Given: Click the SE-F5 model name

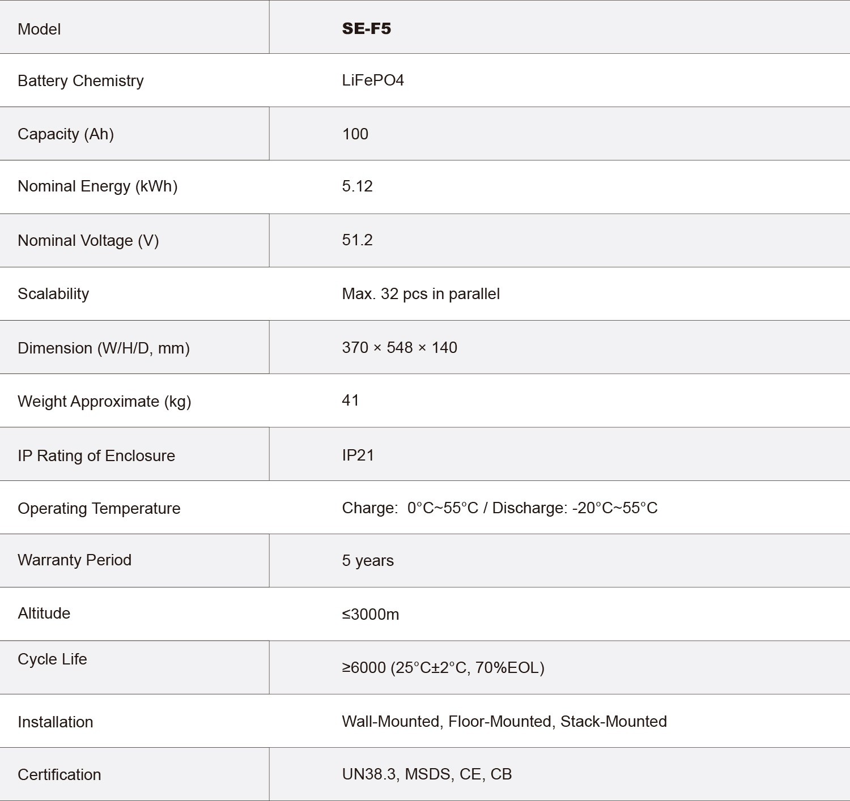Looking at the screenshot, I should click(x=366, y=29).
